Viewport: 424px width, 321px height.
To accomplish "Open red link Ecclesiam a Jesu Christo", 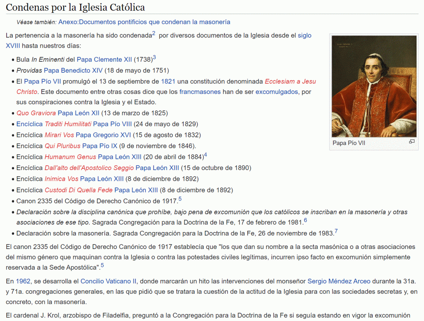I will point(290,81).
